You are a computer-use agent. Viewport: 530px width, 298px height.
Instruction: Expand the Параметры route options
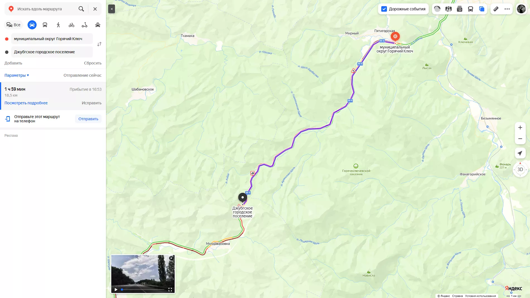17,75
